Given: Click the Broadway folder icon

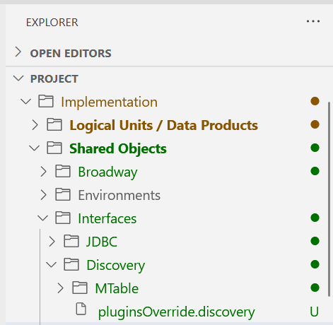Looking at the screenshot, I should (x=63, y=171).
